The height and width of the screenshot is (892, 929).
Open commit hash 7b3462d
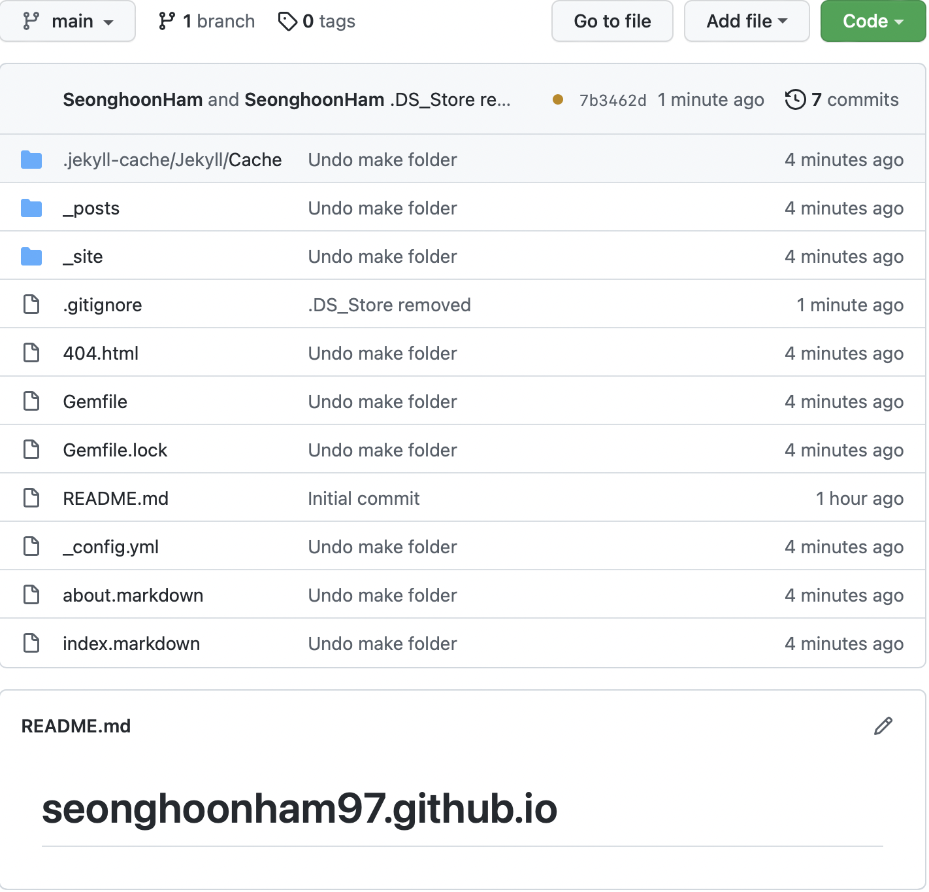click(x=613, y=100)
